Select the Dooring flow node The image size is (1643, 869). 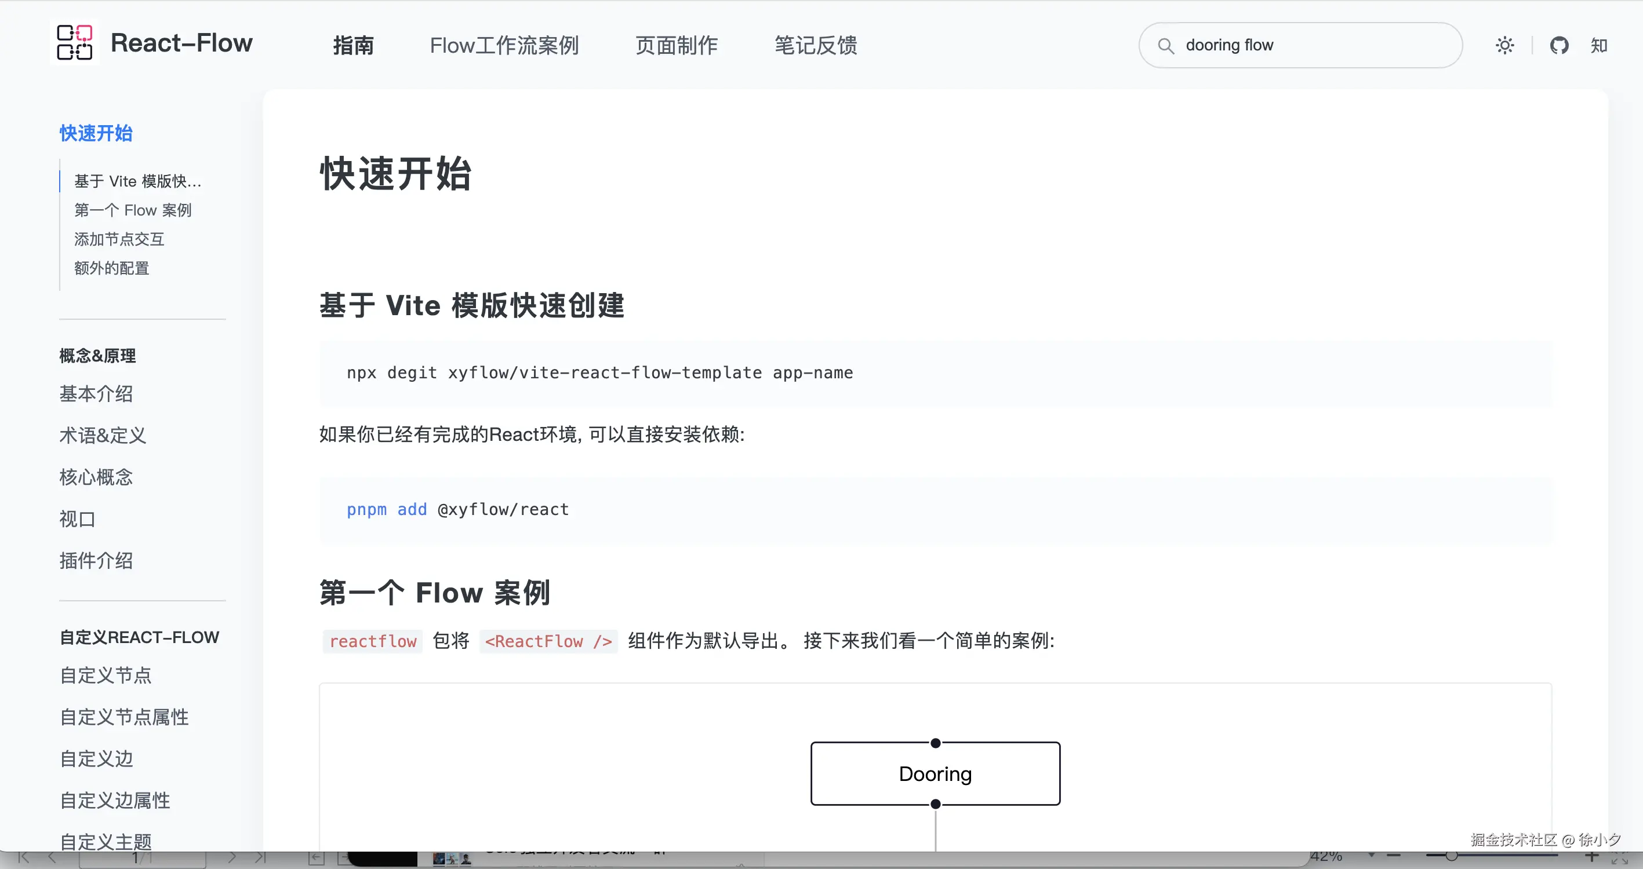point(935,773)
